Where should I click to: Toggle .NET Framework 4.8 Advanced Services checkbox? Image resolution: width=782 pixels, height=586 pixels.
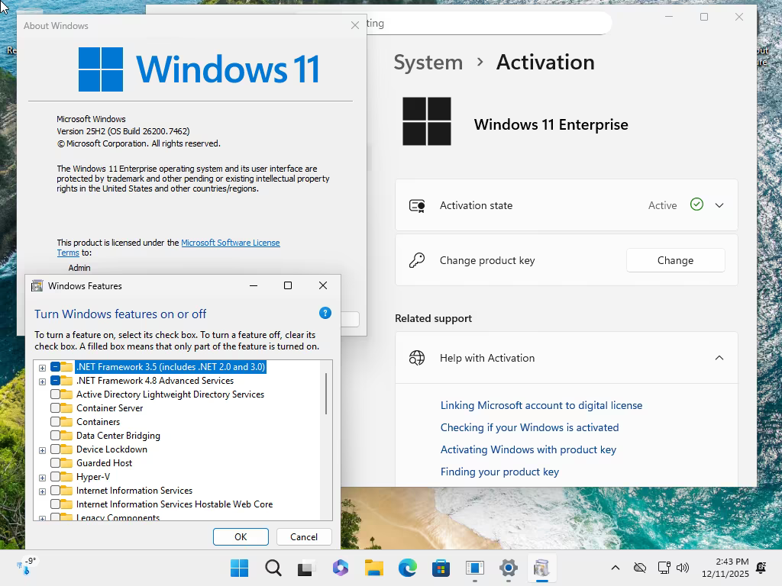tap(55, 381)
